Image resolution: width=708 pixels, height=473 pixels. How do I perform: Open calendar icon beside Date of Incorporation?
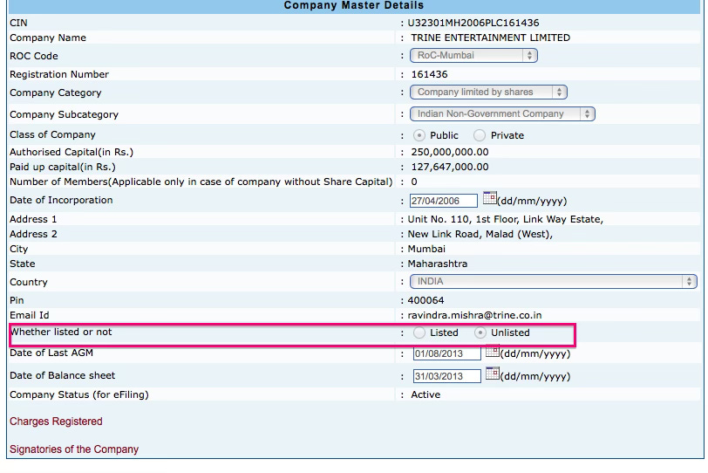point(489,198)
